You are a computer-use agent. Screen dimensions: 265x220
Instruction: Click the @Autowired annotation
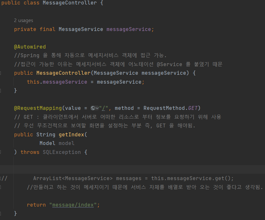[x=30, y=47]
